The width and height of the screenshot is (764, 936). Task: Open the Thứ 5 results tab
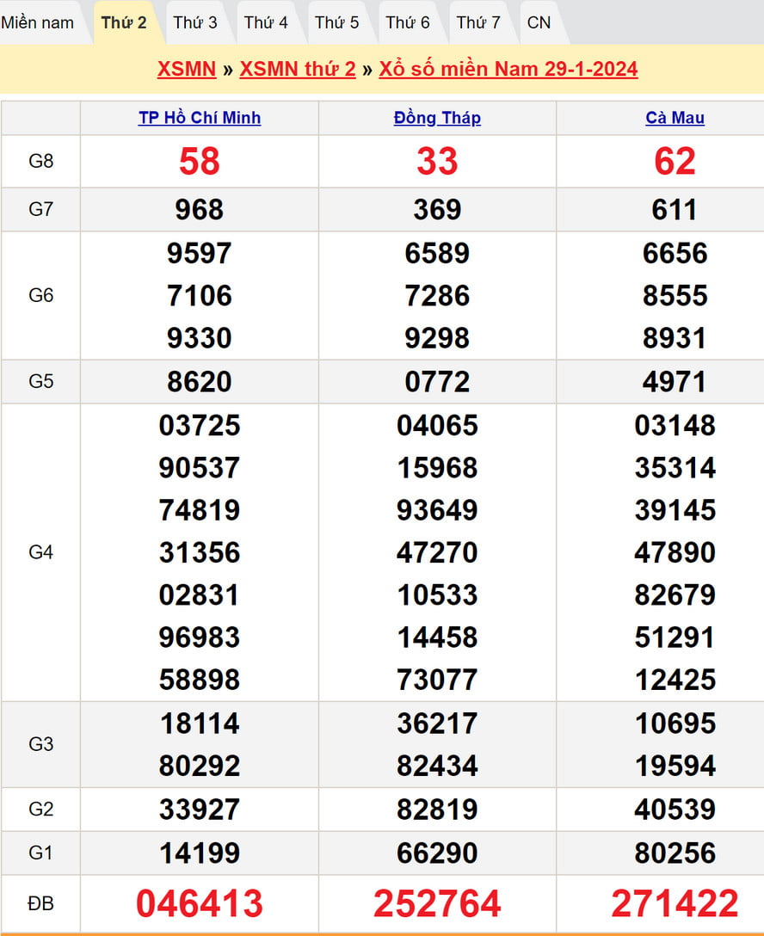click(337, 22)
